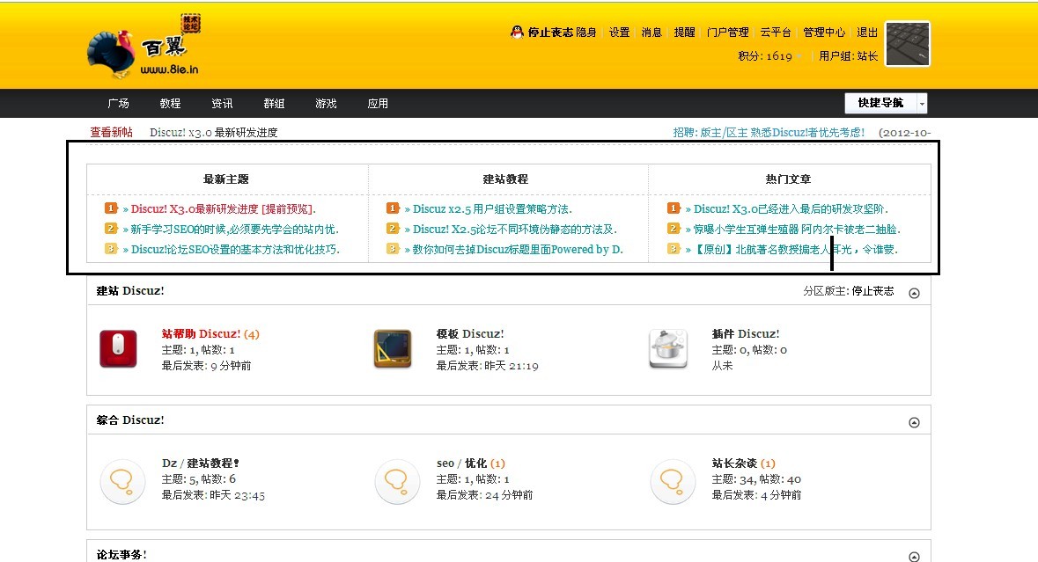Screen dimensions: 1038x562
Task: Click the chalkboard icon for 模板 Discuz!
Action: (393, 348)
